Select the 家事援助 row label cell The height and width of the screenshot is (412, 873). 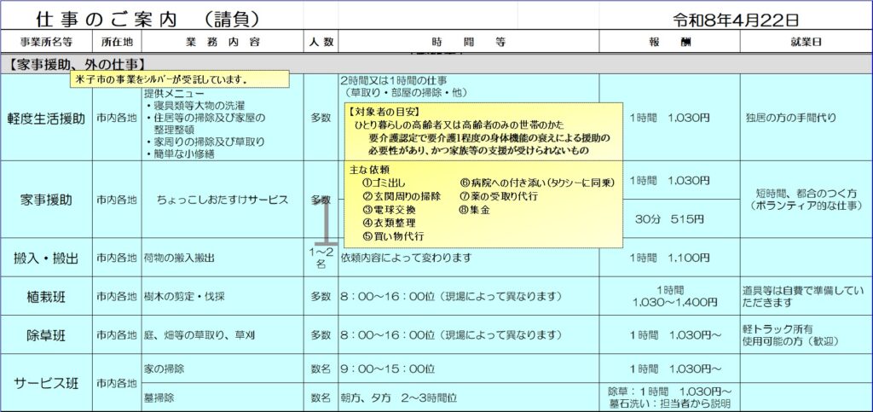(46, 200)
